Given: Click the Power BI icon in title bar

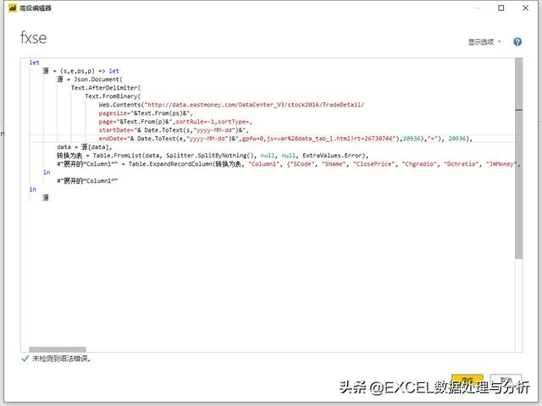Looking at the screenshot, I should (x=13, y=8).
